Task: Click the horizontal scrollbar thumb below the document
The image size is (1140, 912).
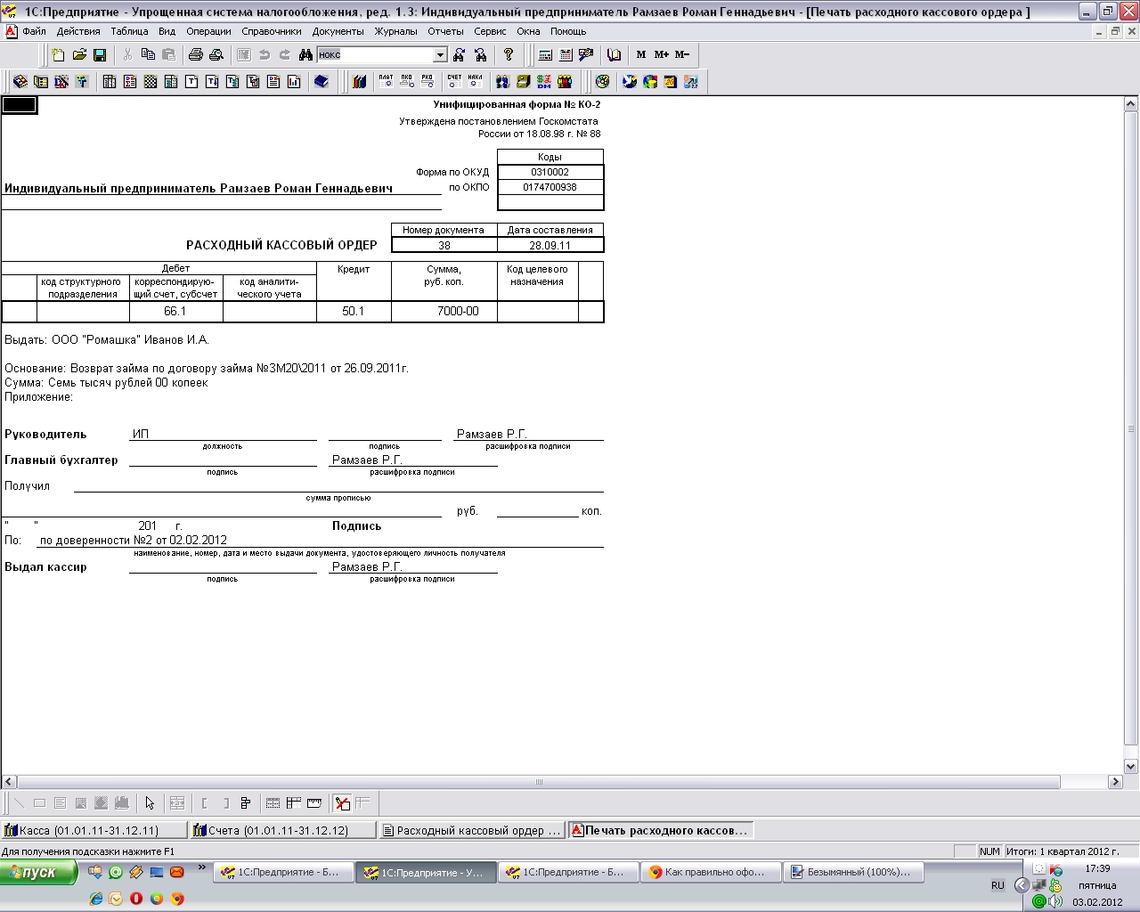Action: pos(539,782)
